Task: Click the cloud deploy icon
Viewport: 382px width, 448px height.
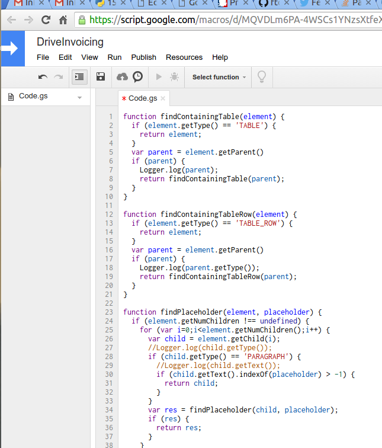Action: tap(122, 76)
